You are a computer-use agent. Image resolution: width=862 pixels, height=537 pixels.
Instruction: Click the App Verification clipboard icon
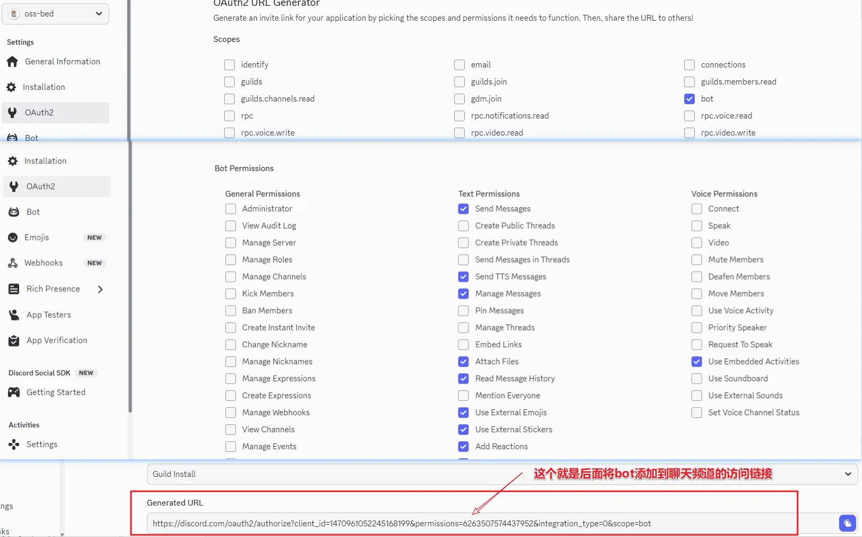(x=14, y=341)
